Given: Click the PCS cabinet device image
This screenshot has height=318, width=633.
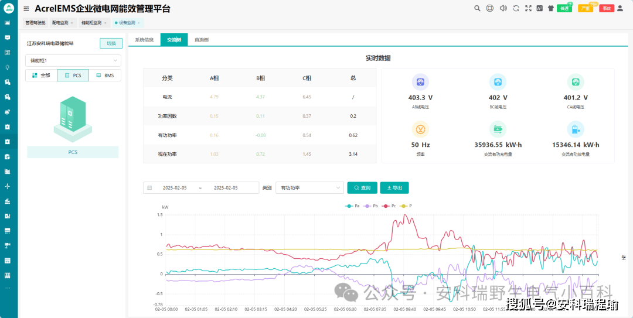Looking at the screenshot, I should click(73, 119).
